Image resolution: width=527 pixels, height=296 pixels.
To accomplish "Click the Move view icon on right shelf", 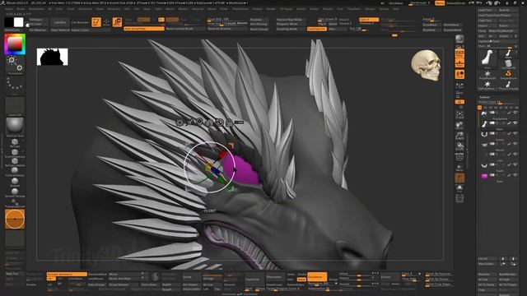I will coord(459,125).
